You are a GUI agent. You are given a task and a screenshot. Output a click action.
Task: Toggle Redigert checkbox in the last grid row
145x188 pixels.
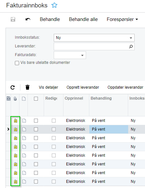coord(54,182)
